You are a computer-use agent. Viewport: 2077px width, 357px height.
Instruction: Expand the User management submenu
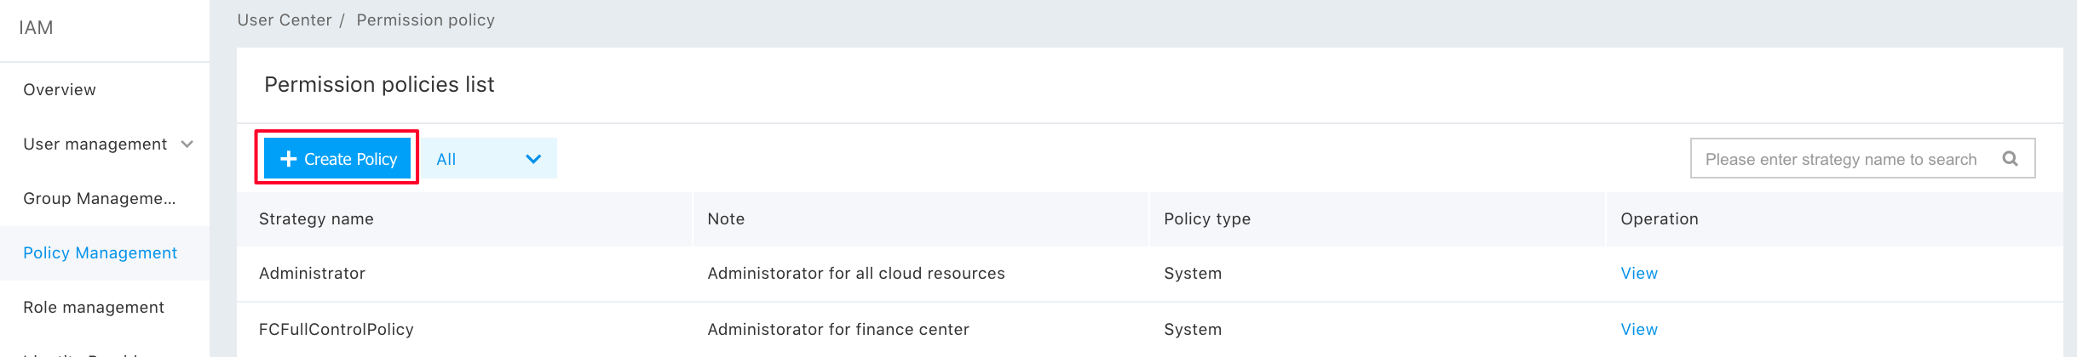(x=105, y=144)
